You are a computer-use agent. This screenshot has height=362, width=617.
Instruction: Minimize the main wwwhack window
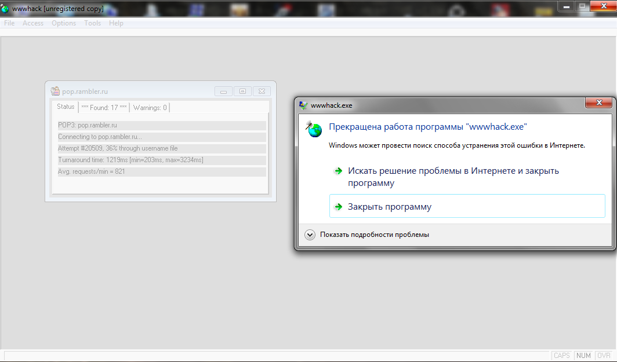pos(567,6)
